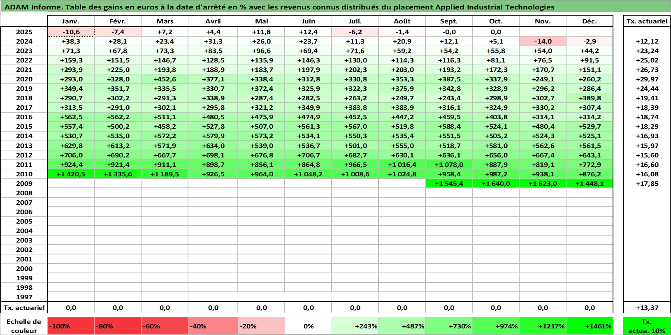The width and height of the screenshot is (671, 335).
Task: Select the -20% light pink swatch
Action: 261,326
